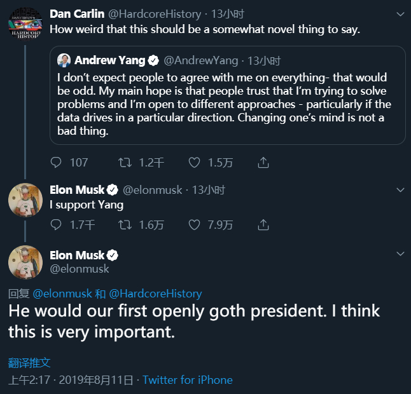The image size is (411, 394).
Task: Retweet the 'I support Yang' tweet
Action: point(125,224)
